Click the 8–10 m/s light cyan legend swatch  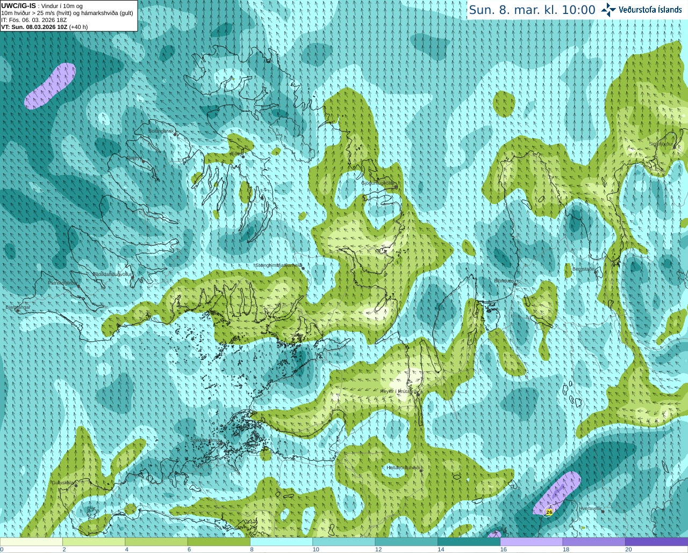(281, 542)
